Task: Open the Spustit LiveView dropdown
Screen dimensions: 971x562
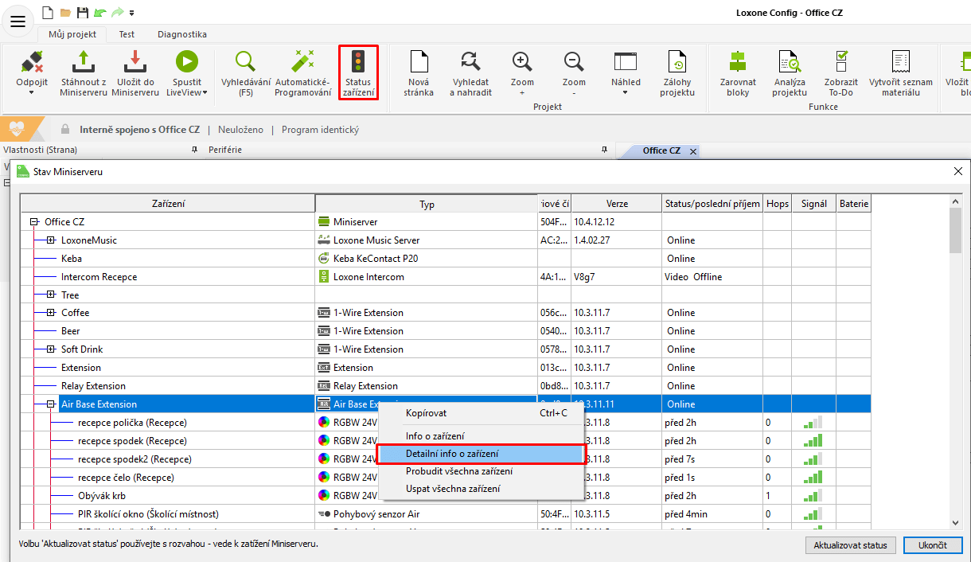Action: pos(205,92)
